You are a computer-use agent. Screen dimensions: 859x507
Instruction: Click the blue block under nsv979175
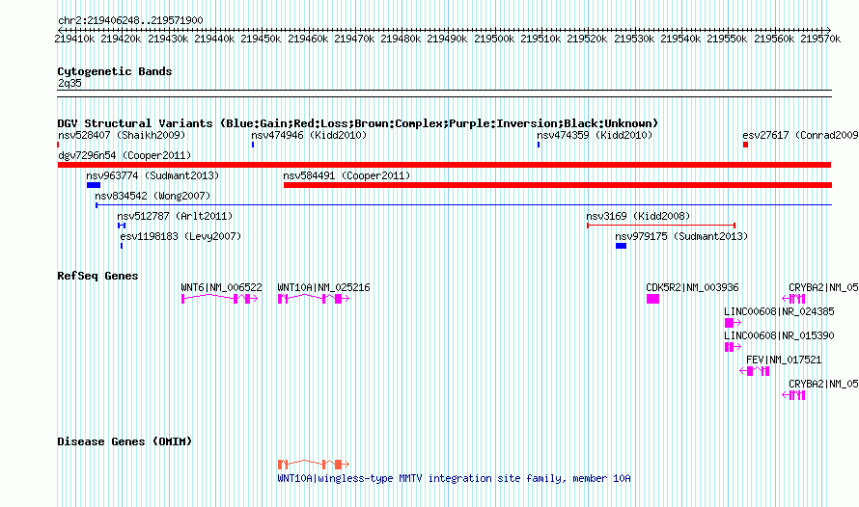(621, 246)
